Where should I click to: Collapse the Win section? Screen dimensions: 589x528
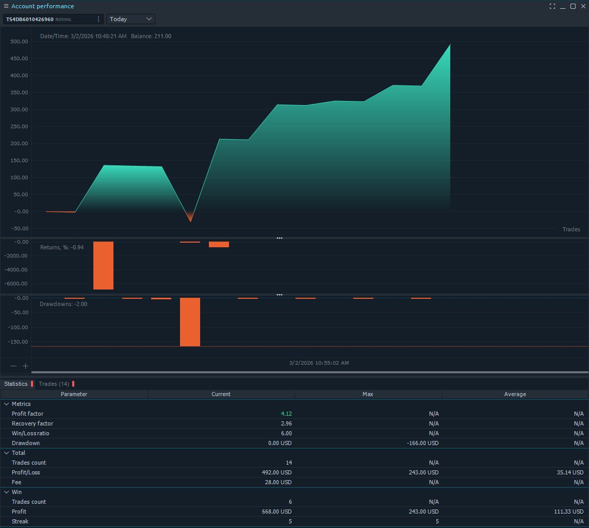(6, 492)
